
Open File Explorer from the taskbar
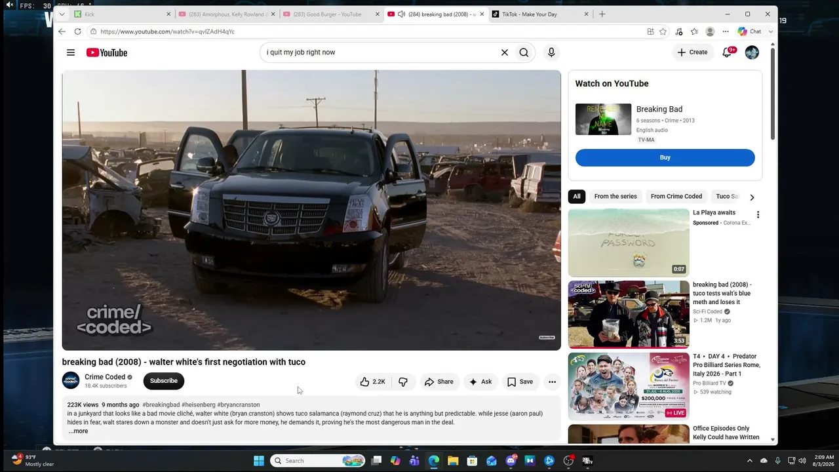click(x=453, y=461)
